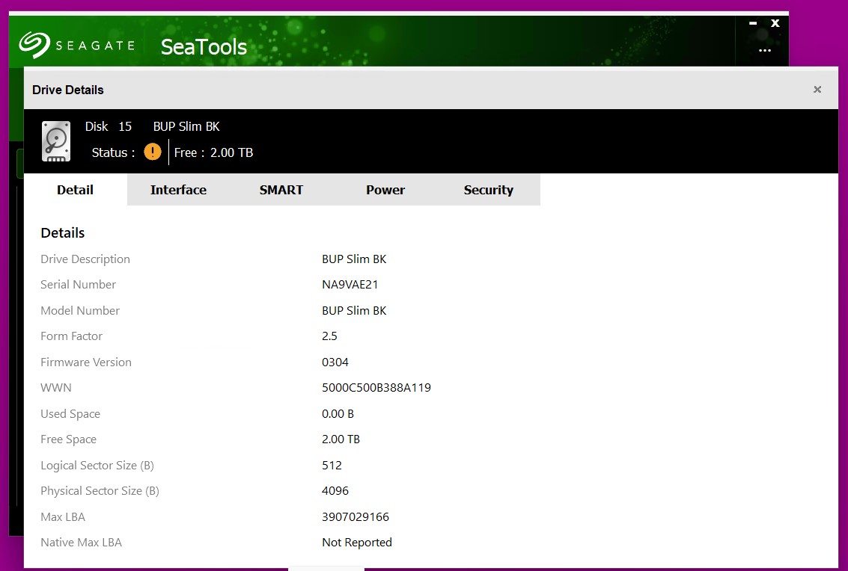Close the Drive Details dialog
Image resolution: width=848 pixels, height=571 pixels.
pos(817,90)
